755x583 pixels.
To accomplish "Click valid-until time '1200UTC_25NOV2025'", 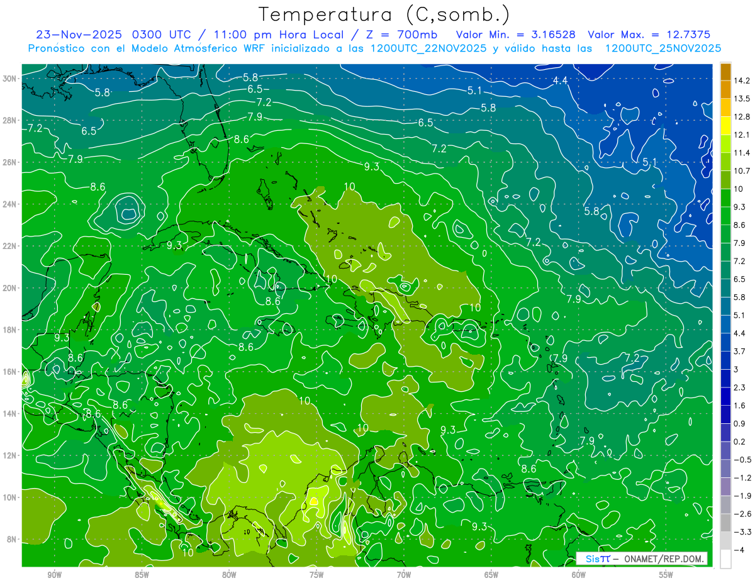I will click(x=663, y=48).
